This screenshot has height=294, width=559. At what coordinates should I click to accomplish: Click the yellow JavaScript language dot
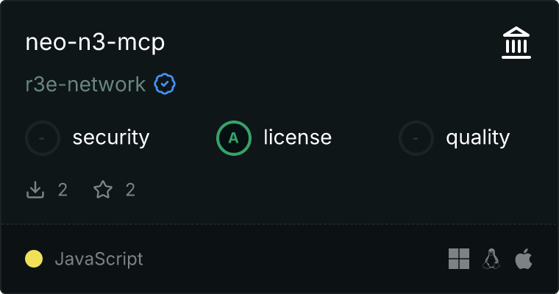pos(34,259)
